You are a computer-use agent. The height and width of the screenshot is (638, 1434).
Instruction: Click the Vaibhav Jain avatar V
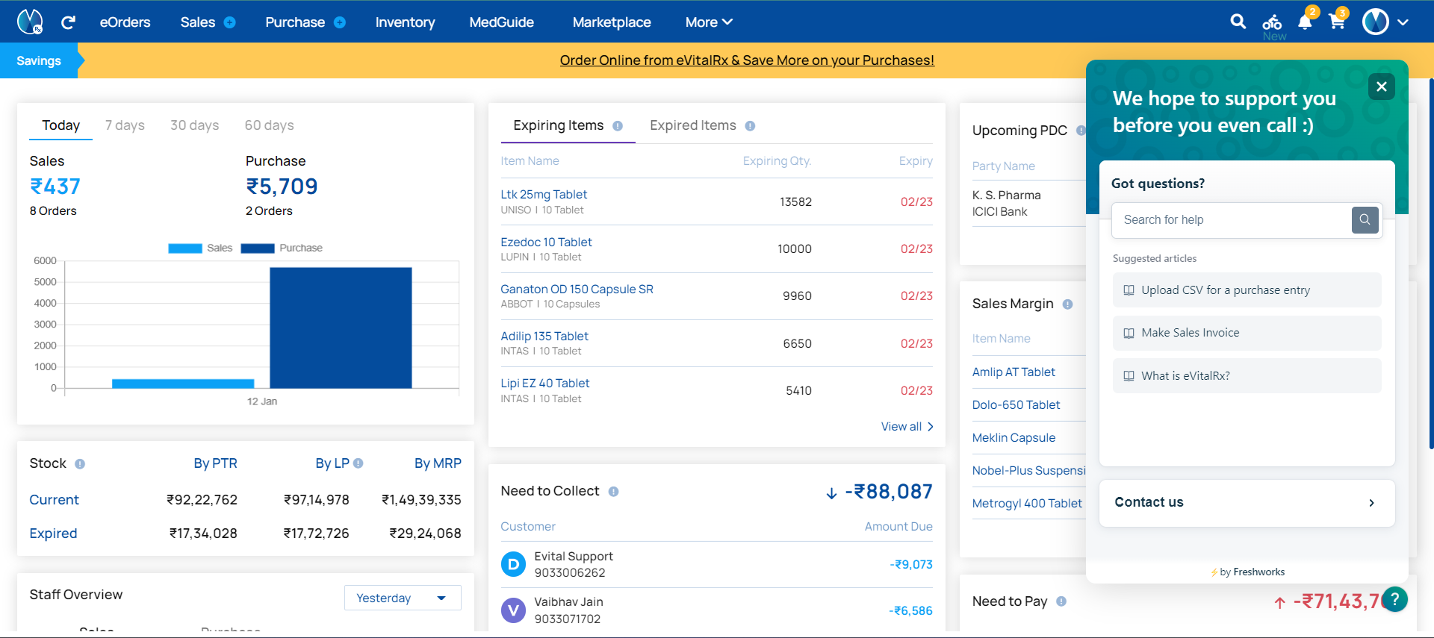point(513,610)
